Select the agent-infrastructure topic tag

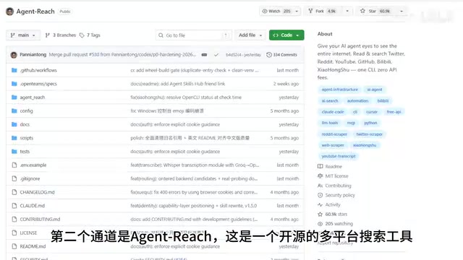tap(340, 90)
